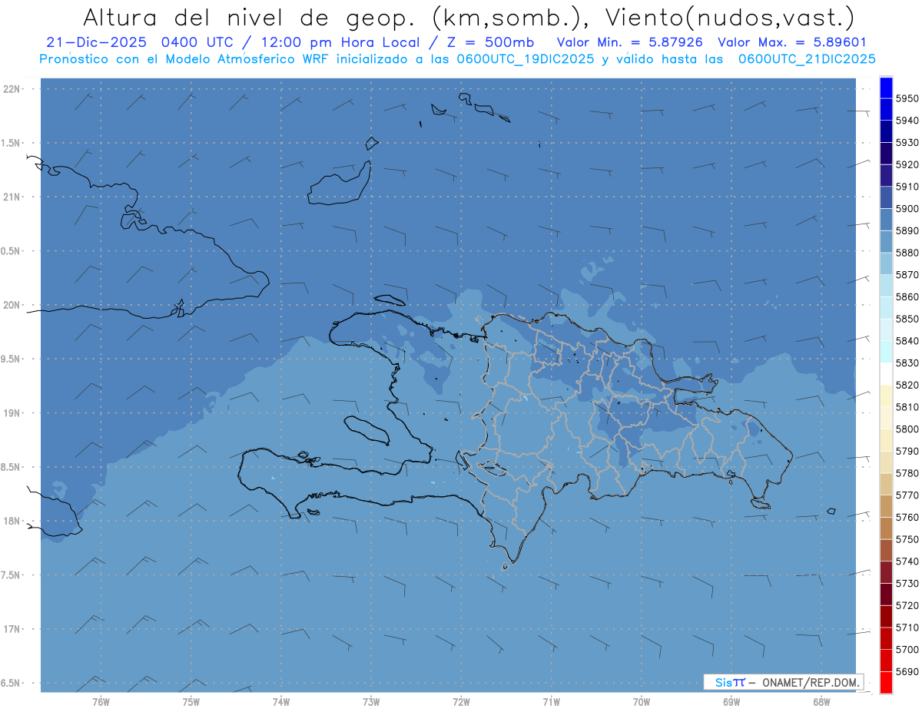Click the '19N' latitude label
922x712 pixels.
pos(12,412)
